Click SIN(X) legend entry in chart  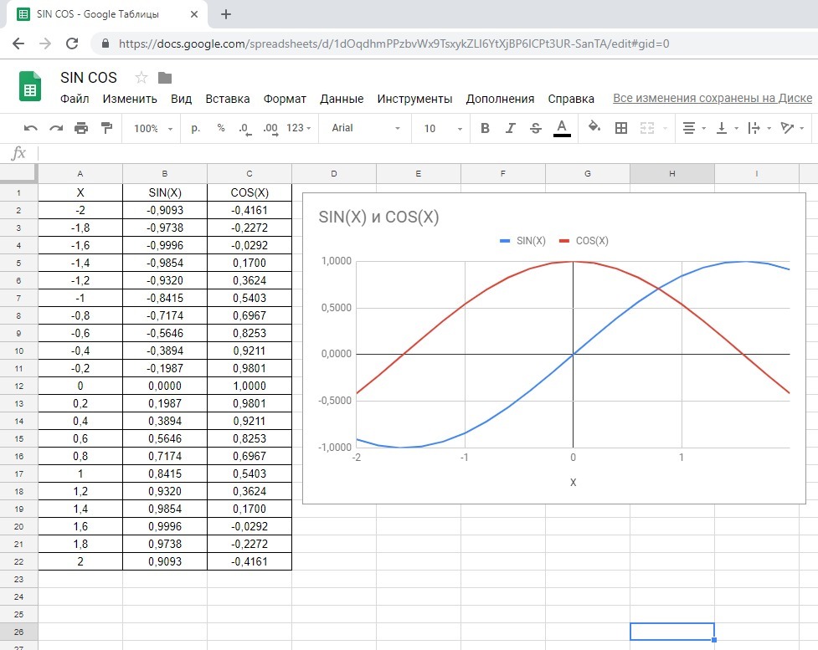coord(522,241)
